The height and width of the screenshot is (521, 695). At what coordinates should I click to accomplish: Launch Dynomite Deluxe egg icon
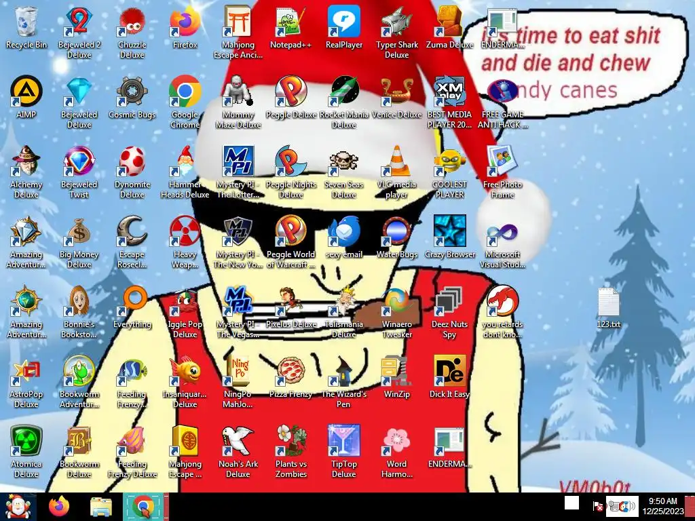pyautogui.click(x=132, y=172)
